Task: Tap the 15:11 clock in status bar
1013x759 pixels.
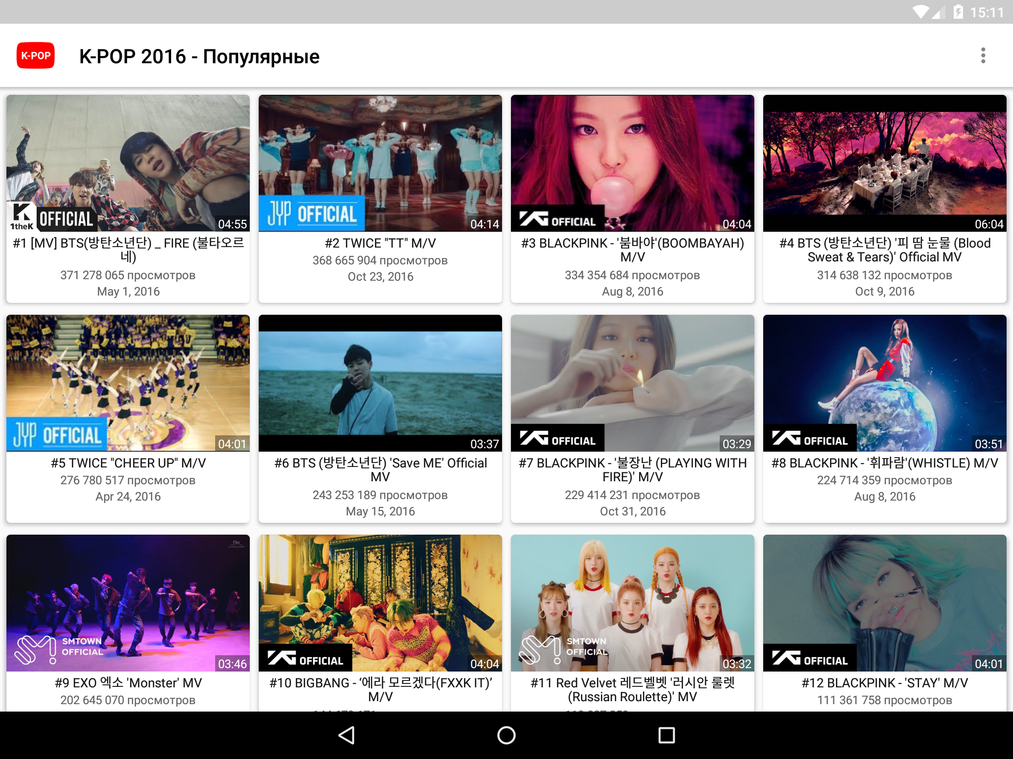Action: (x=987, y=12)
